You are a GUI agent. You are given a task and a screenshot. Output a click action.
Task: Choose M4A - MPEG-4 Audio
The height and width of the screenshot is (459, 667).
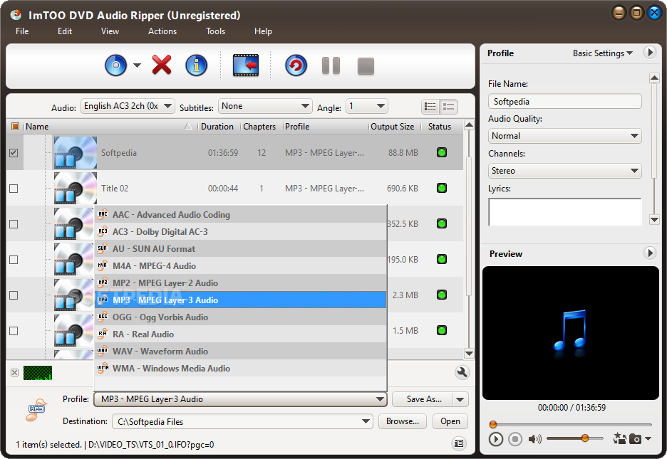(240, 266)
